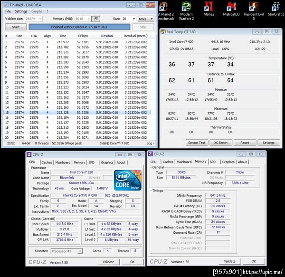285x277 pixels.
Task: Open the ? help menu in LinX
Action: [x=47, y=11]
